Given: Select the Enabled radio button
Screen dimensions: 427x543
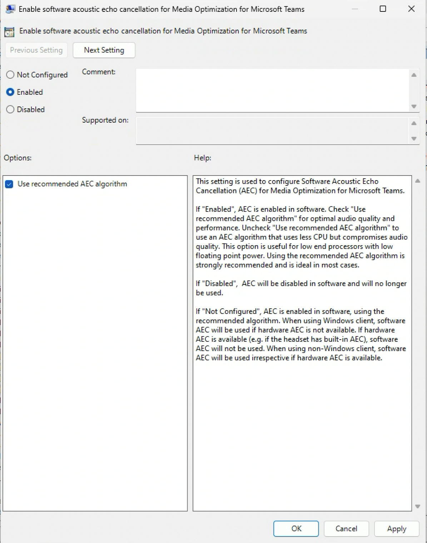Looking at the screenshot, I should tap(10, 92).
